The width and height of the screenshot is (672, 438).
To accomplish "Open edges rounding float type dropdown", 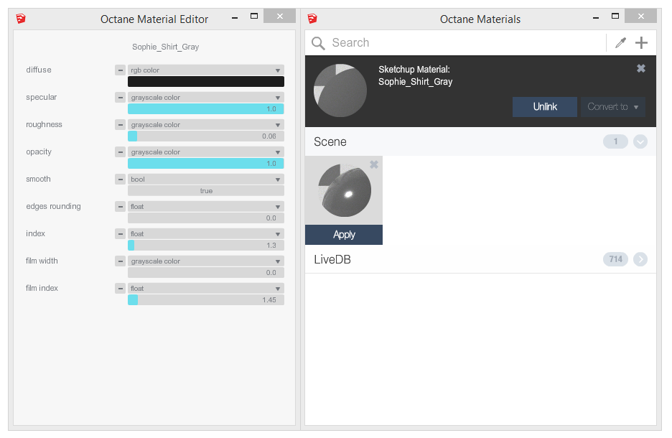I will tap(206, 207).
